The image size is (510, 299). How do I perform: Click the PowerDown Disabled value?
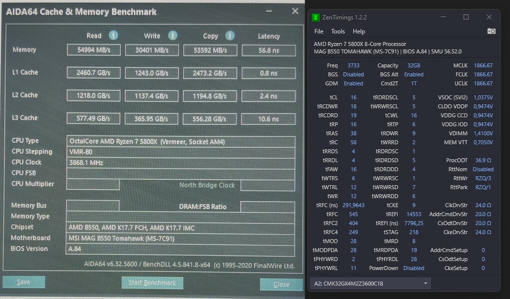click(x=414, y=268)
